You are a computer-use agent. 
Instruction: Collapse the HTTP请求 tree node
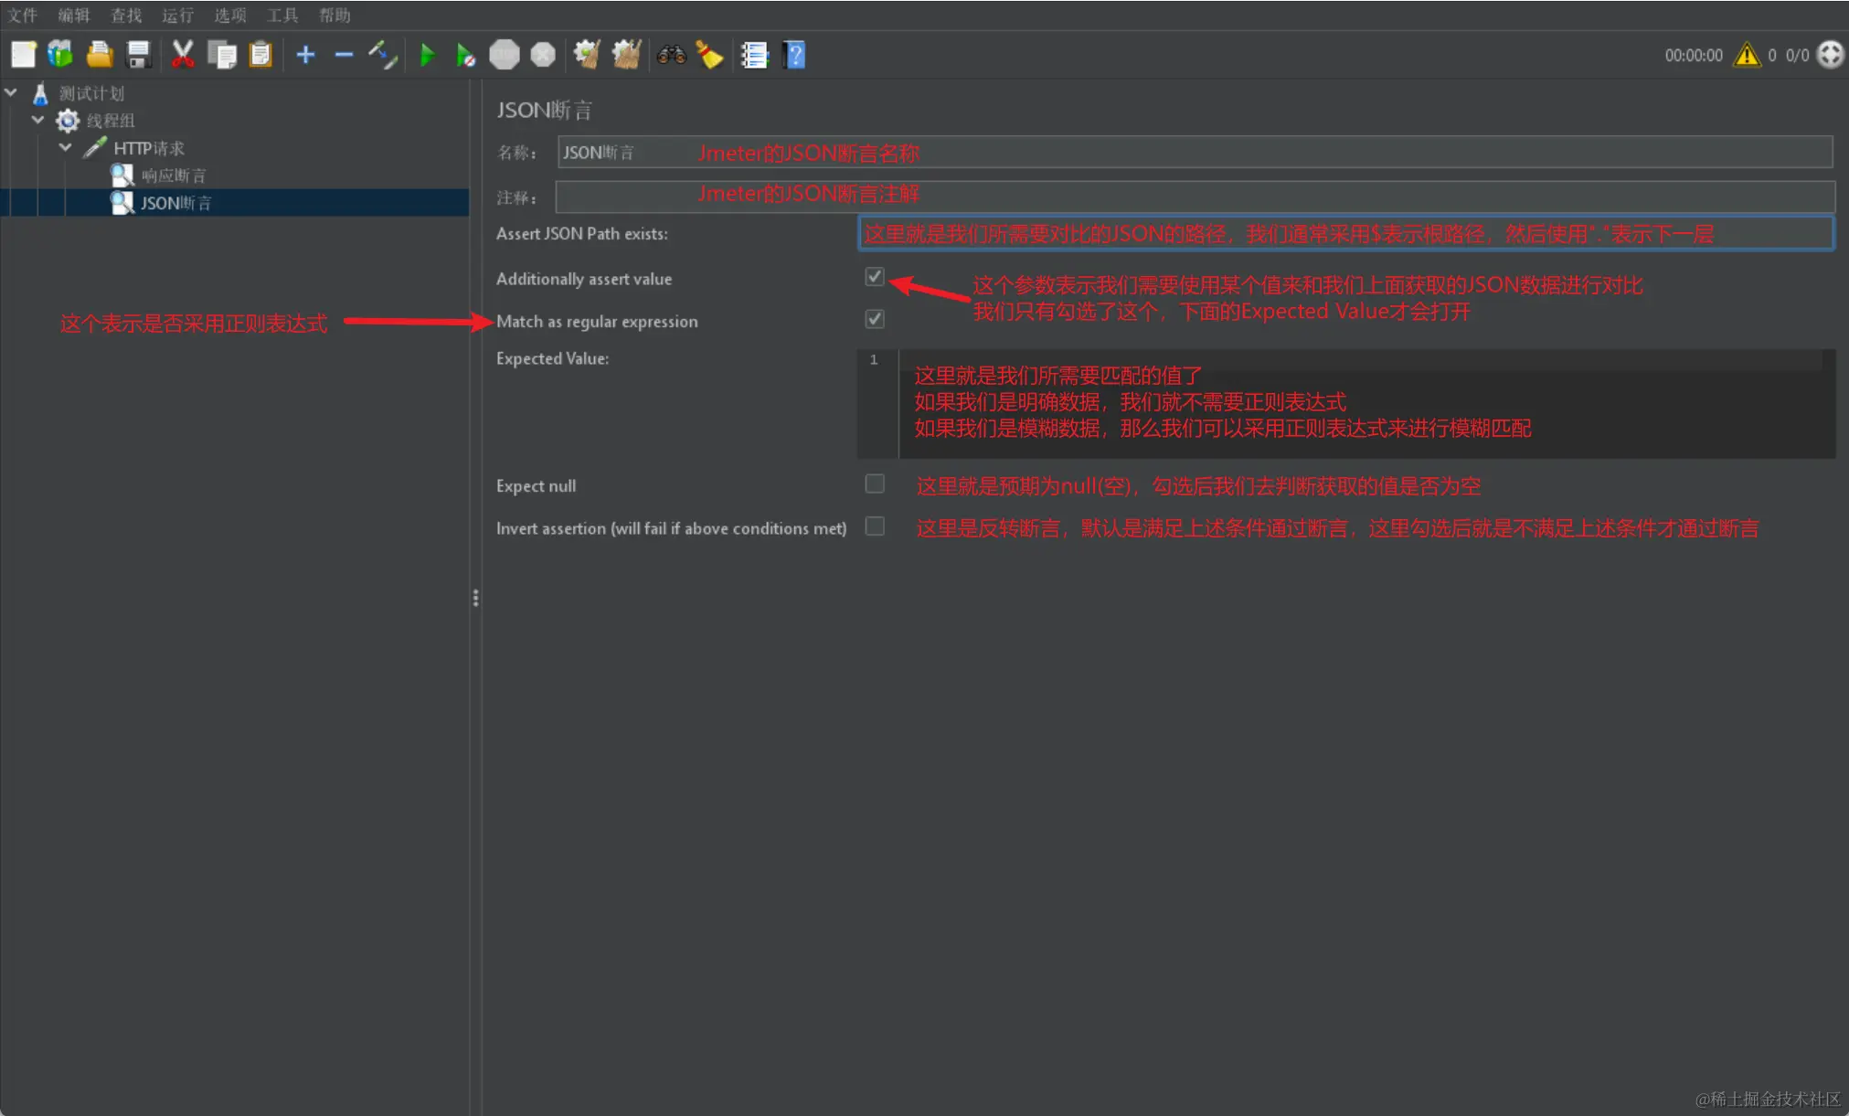coord(65,147)
